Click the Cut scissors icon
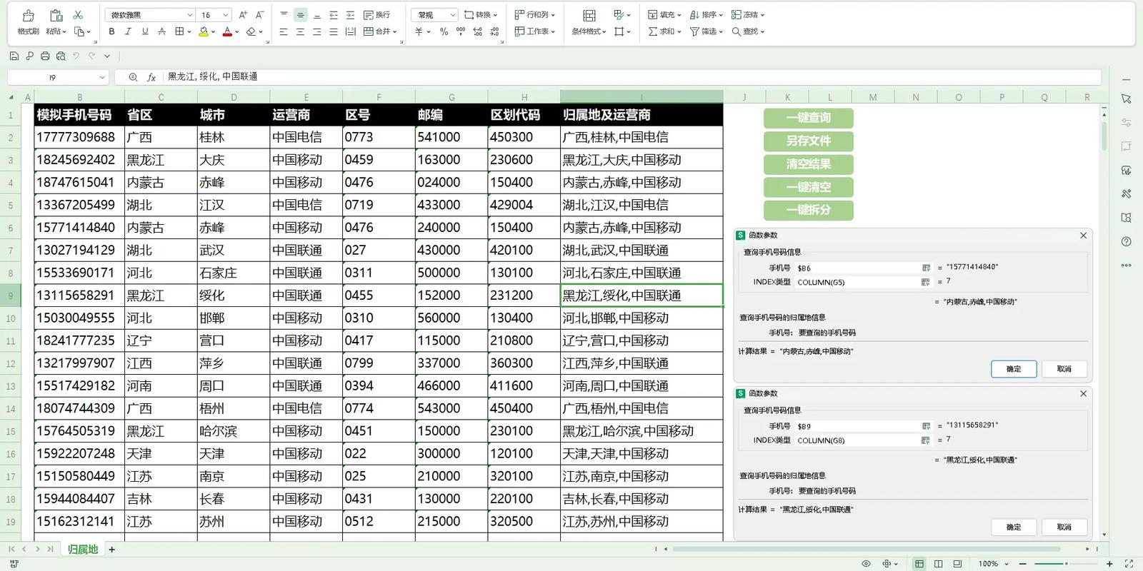The width and height of the screenshot is (1143, 571). coord(79,15)
